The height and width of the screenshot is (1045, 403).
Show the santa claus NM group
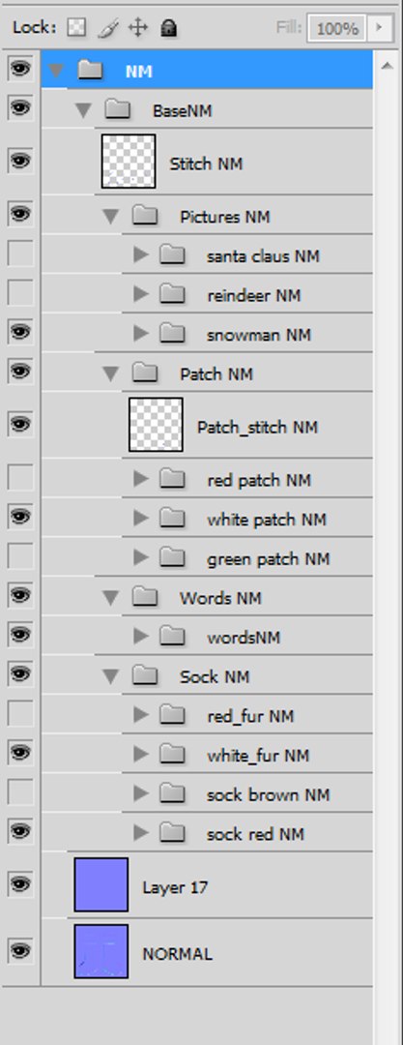(x=20, y=254)
